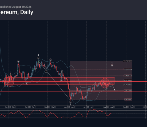Image resolution: width=147 pixels, height=127 pixels.
Task: Click the Sep-11 date axis label
Action: coord(133,107)
